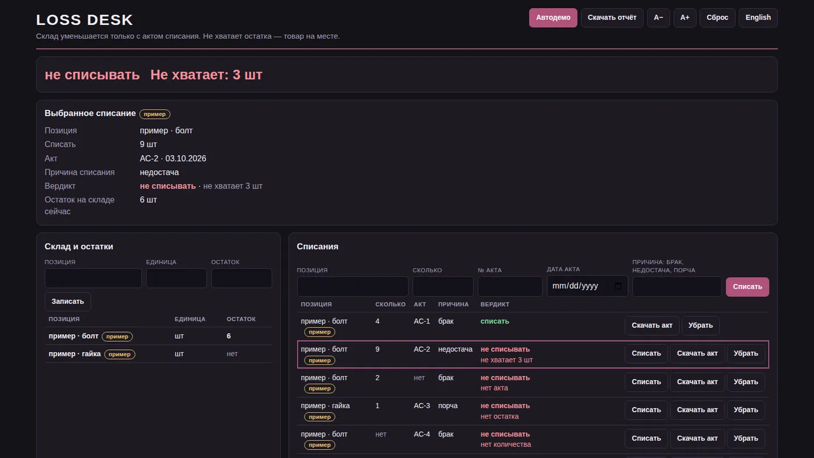
Task: Click the 'АС-2 · 03.10.2026' act value
Action: click(x=173, y=159)
